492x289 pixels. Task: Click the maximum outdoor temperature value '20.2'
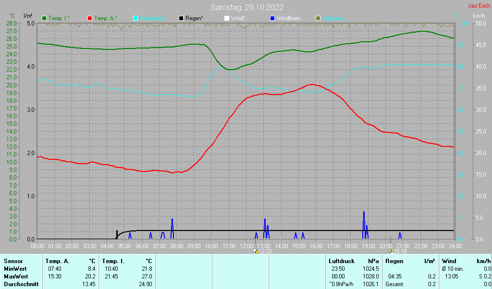click(x=90, y=277)
